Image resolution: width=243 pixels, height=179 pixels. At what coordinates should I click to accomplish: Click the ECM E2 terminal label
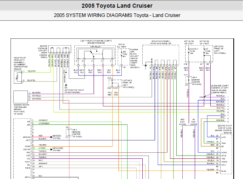click(x=223, y=146)
